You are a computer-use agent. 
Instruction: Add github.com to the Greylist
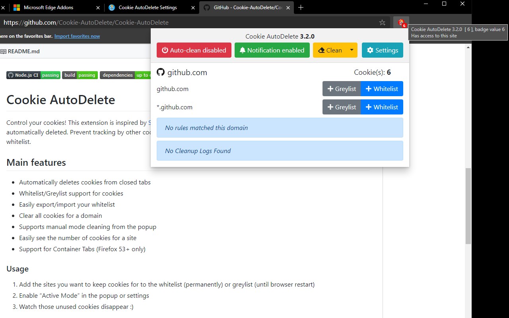tap(342, 89)
